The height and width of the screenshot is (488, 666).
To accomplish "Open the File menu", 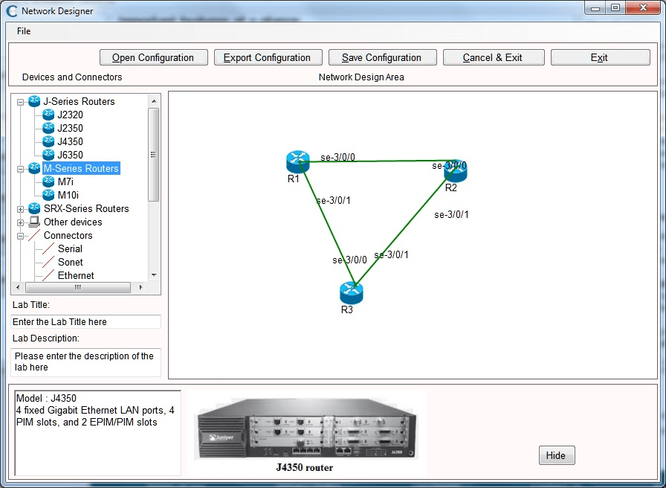I will [x=24, y=31].
